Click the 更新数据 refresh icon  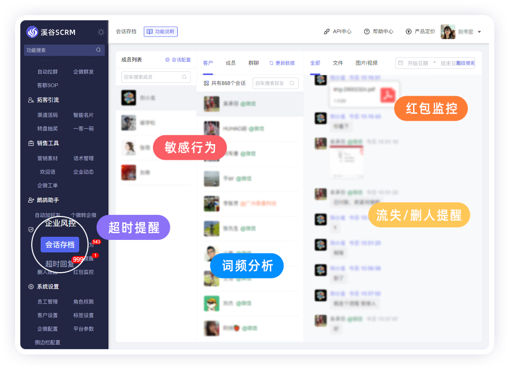pos(271,63)
